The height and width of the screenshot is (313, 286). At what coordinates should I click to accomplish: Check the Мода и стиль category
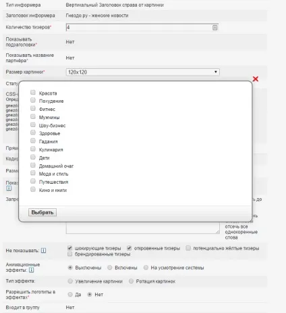tap(33, 173)
